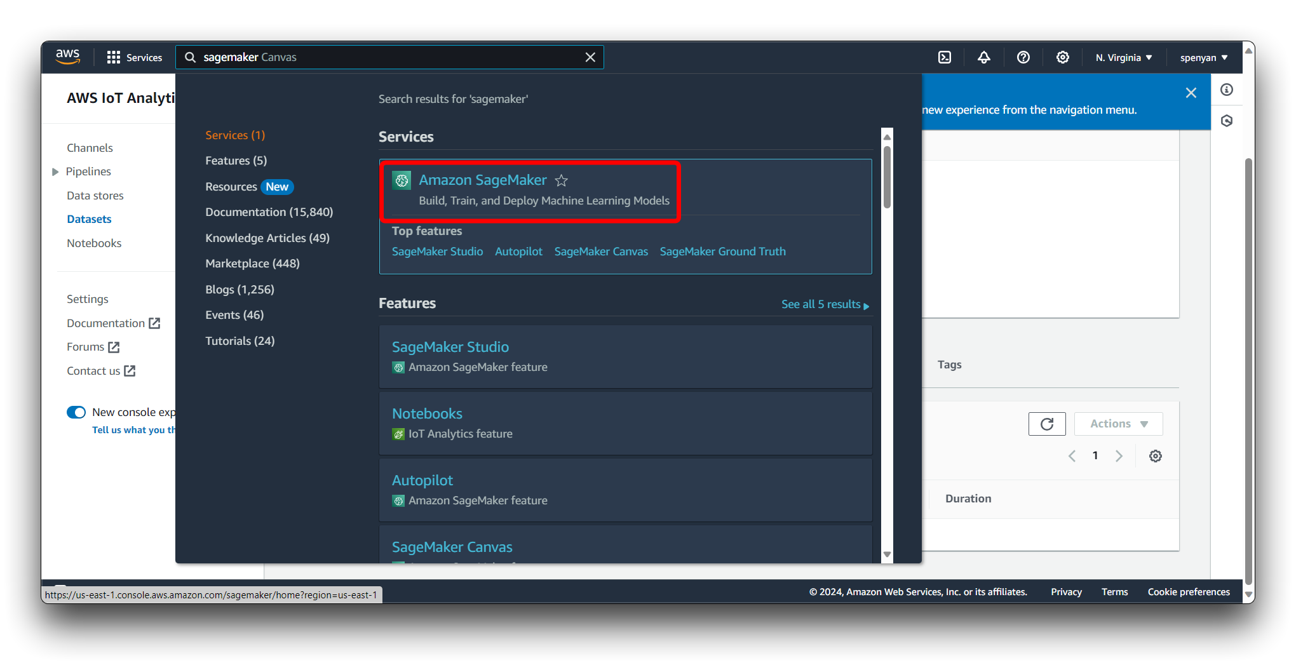Open the info panel icon
Image resolution: width=1296 pixels, height=665 pixels.
[1227, 90]
